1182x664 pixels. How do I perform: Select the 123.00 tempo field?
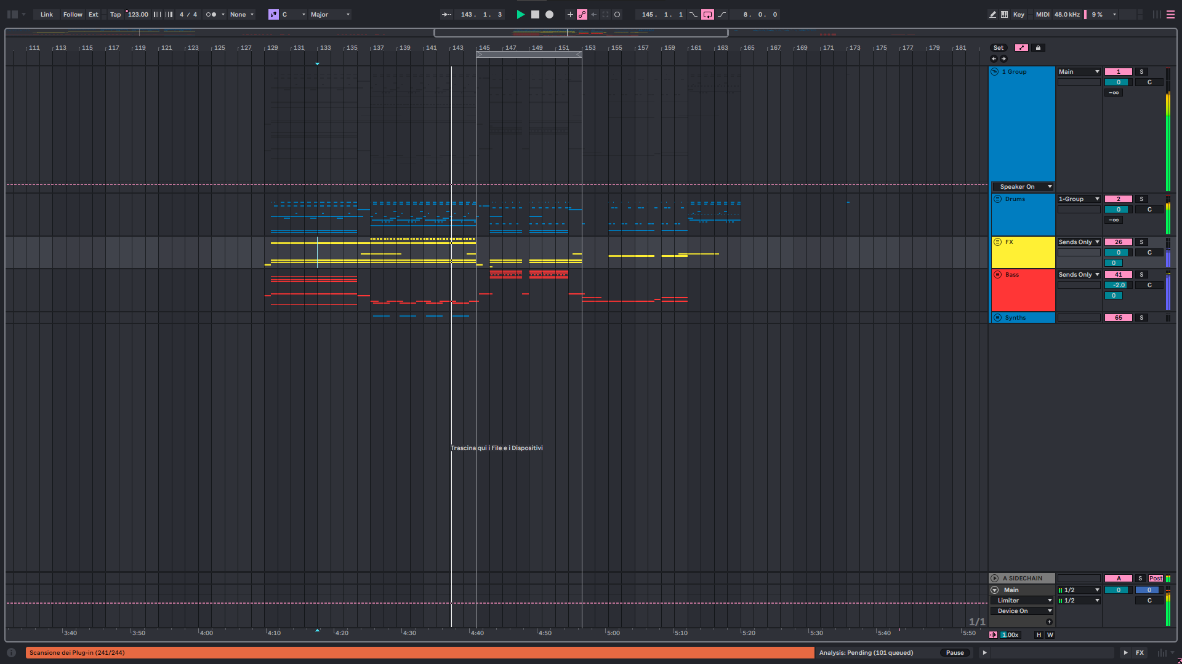138,14
